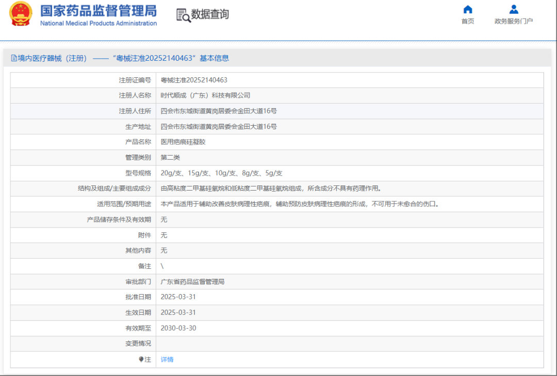
Task: Click the 管理类别 label
Action: tap(138, 158)
